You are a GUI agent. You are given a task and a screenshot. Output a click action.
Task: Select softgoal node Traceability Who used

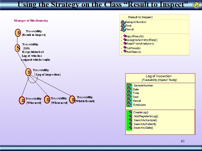click(x=22, y=100)
